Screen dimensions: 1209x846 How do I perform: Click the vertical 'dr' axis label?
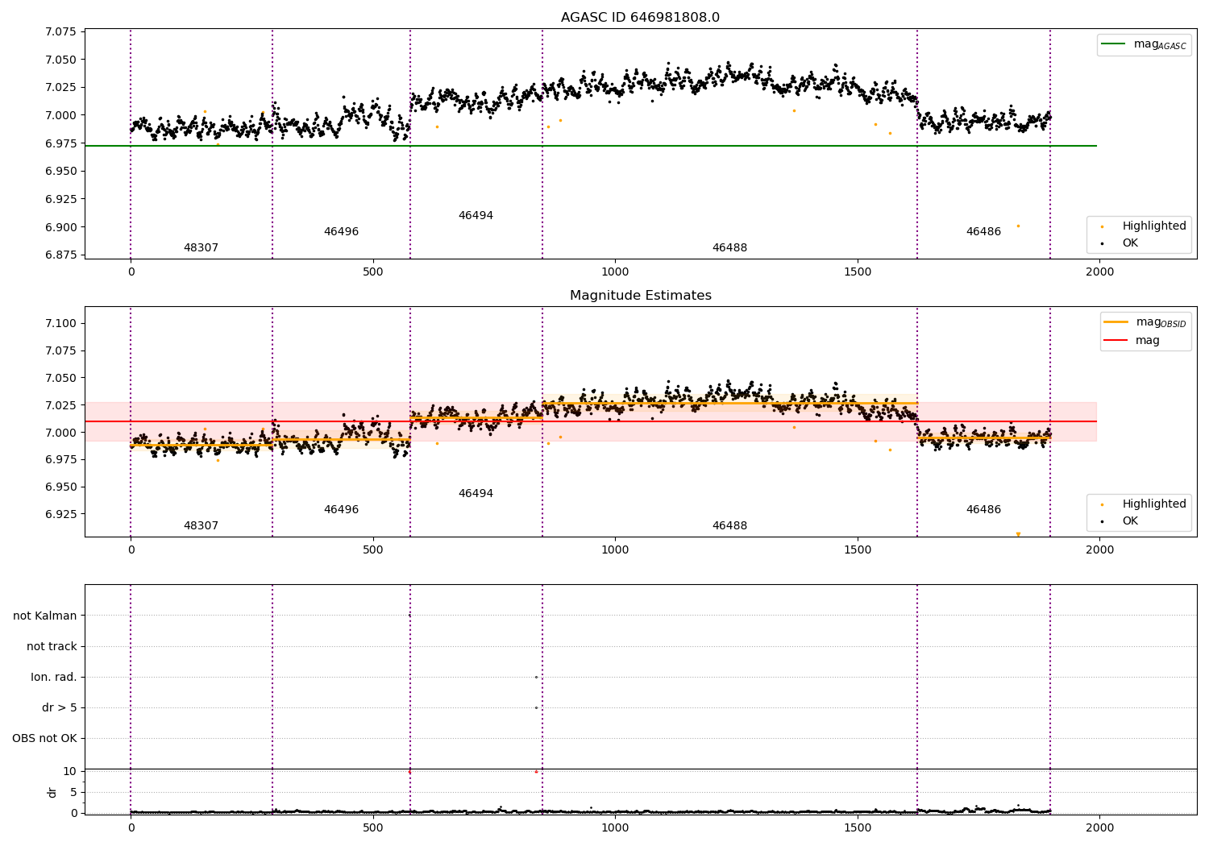coord(52,792)
